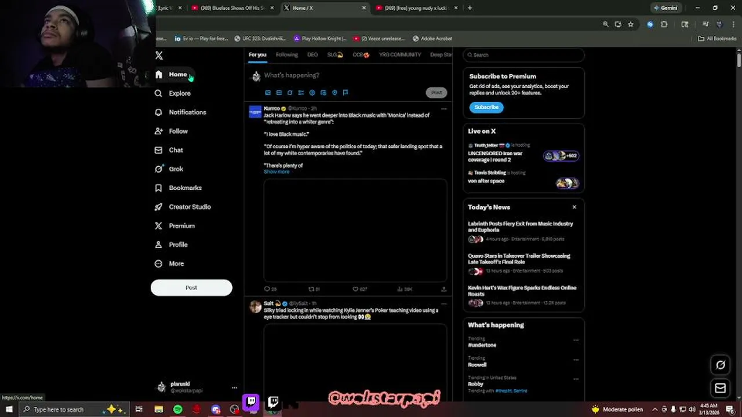Click the Creator Studio rocket icon
This screenshot has width=742, height=417.
[x=158, y=207]
